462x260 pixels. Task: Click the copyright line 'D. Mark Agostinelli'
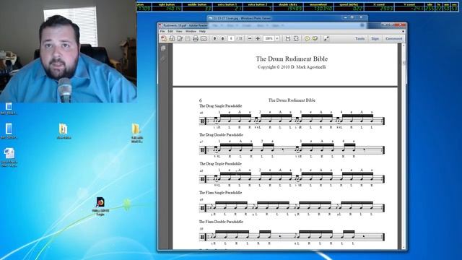coord(308,67)
